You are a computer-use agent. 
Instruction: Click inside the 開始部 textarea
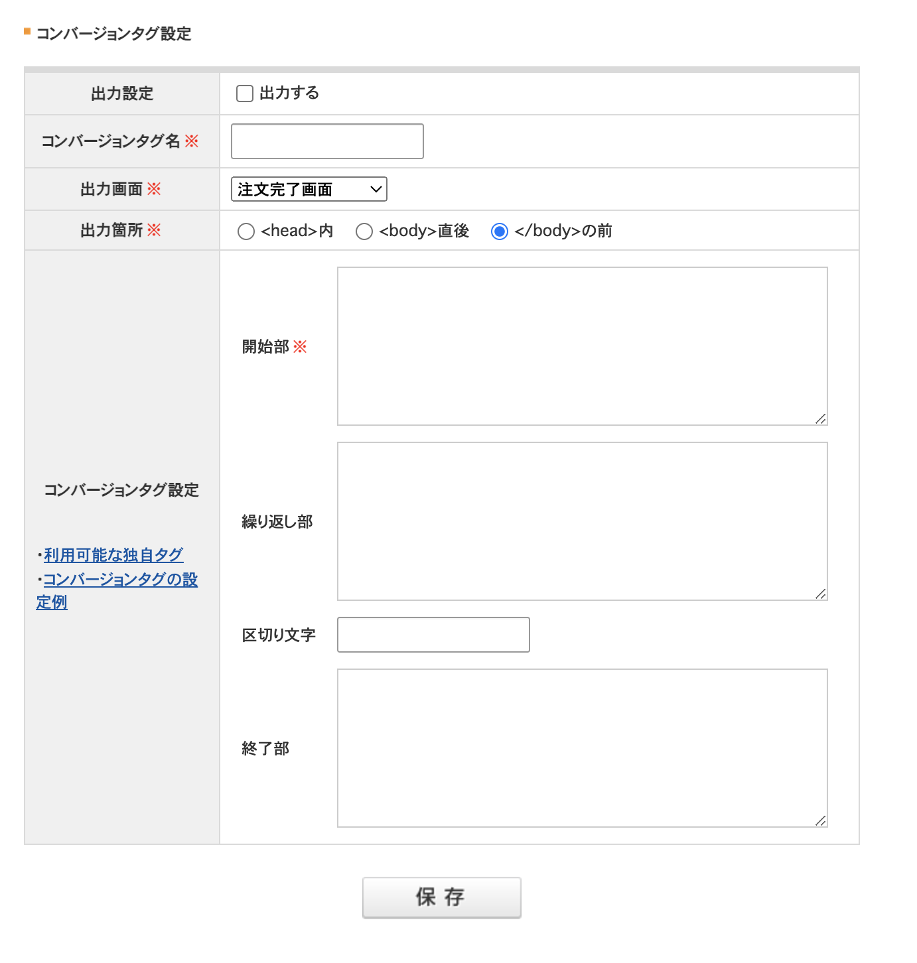pyautogui.click(x=582, y=346)
